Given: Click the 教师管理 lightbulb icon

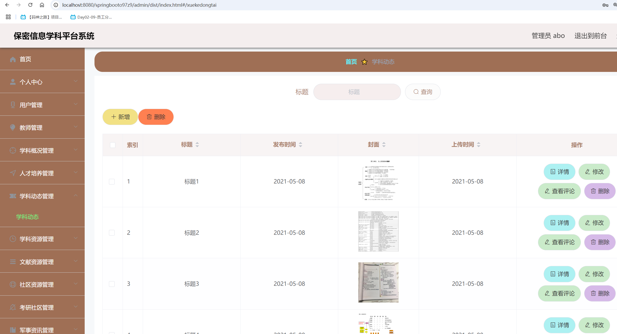Looking at the screenshot, I should point(13,127).
